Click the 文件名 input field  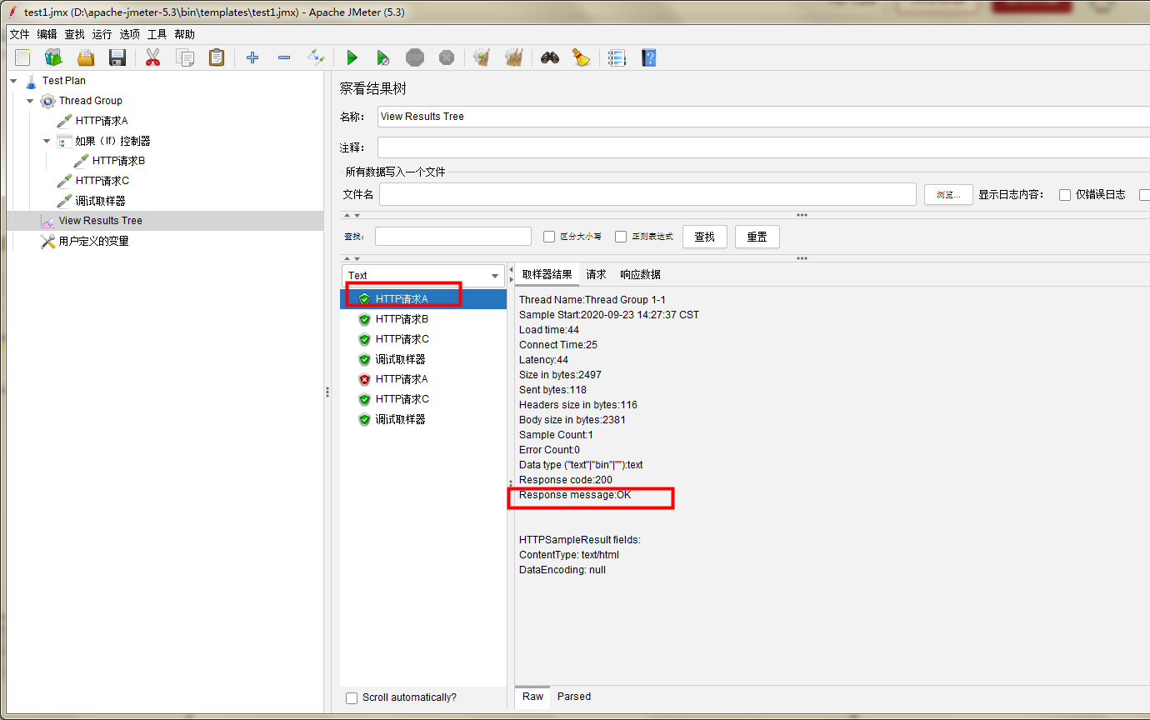647,194
